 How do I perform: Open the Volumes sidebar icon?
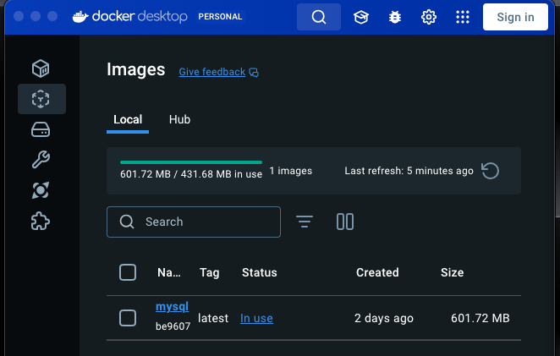point(41,129)
